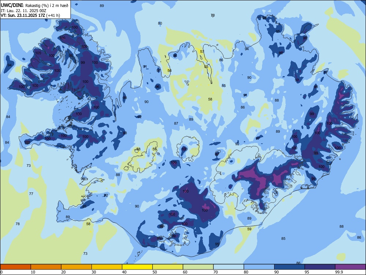This screenshot has width=366, height=275.
Task: Click the legend scale label '30'
Action: point(94,272)
